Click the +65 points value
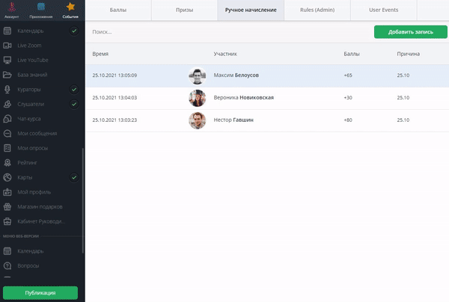Image resolution: width=449 pixels, height=302 pixels. (348, 75)
